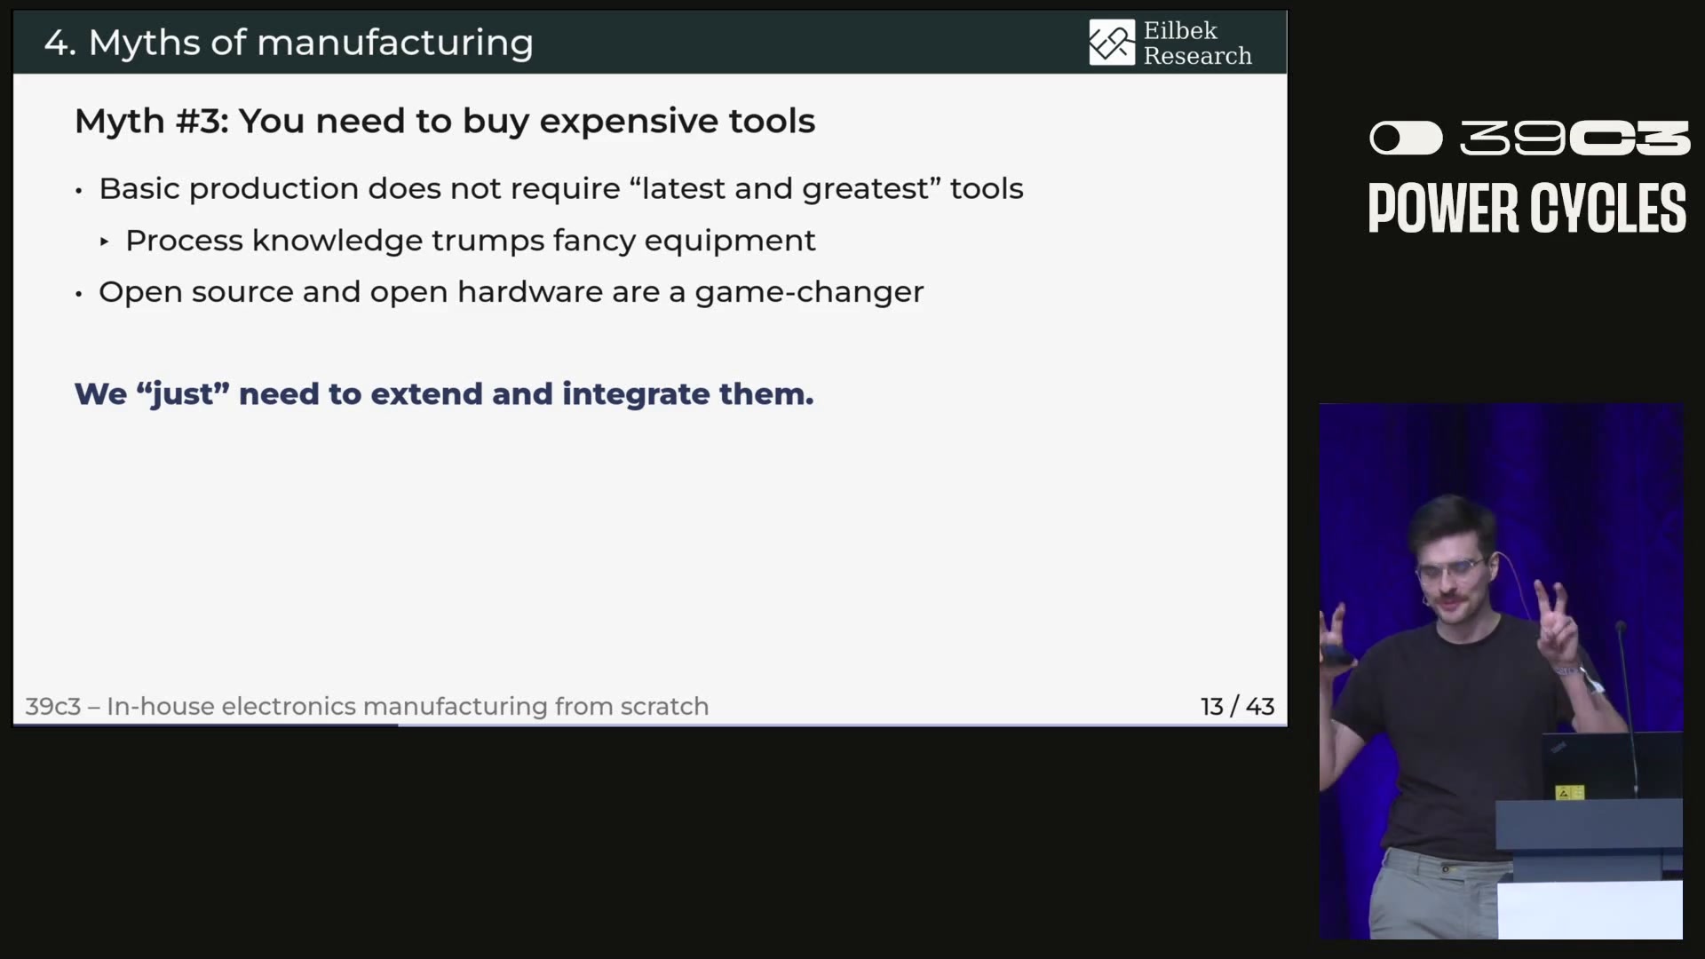Click the pill-shaped toggle logo beside 39C3
The width and height of the screenshot is (1705, 959).
[1405, 139]
